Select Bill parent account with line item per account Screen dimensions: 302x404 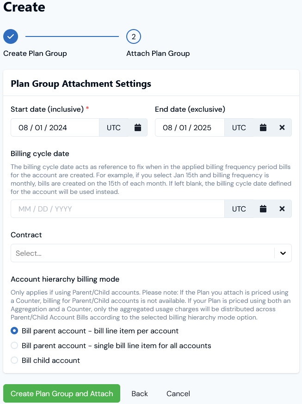(14, 331)
